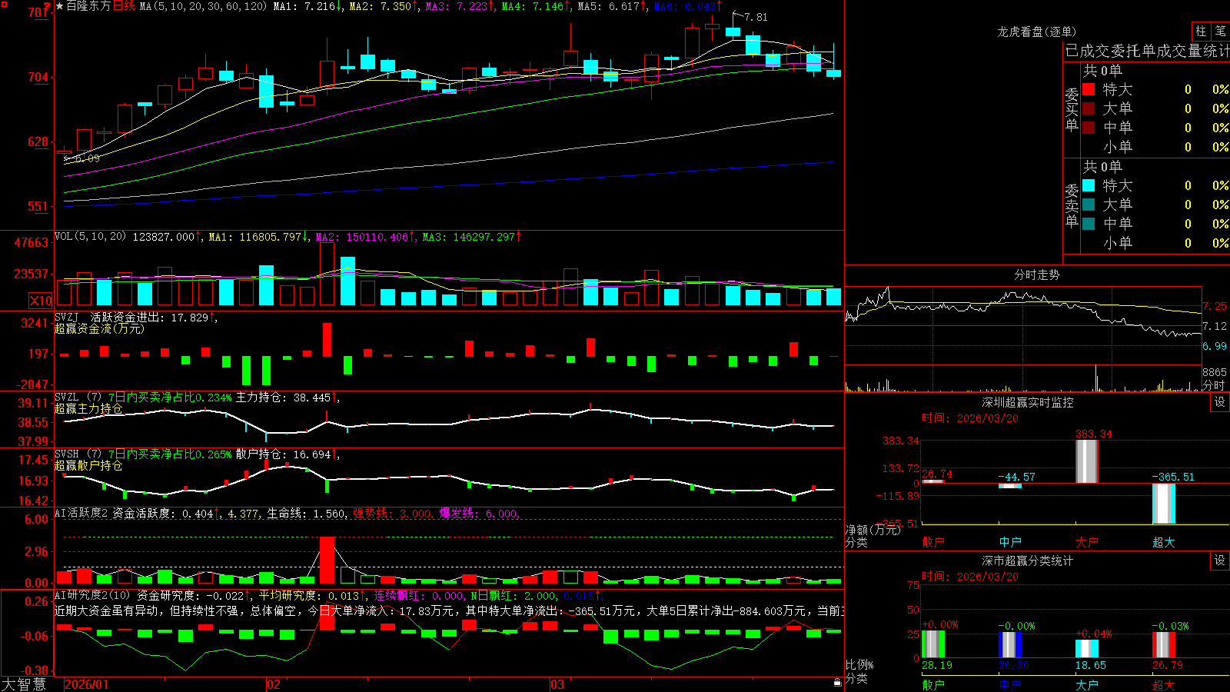Click the 龙虎看盘(逐单) panel title
The width and height of the screenshot is (1230, 692).
click(1036, 32)
